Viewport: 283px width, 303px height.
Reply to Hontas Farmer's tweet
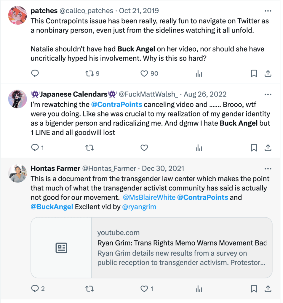point(35,288)
